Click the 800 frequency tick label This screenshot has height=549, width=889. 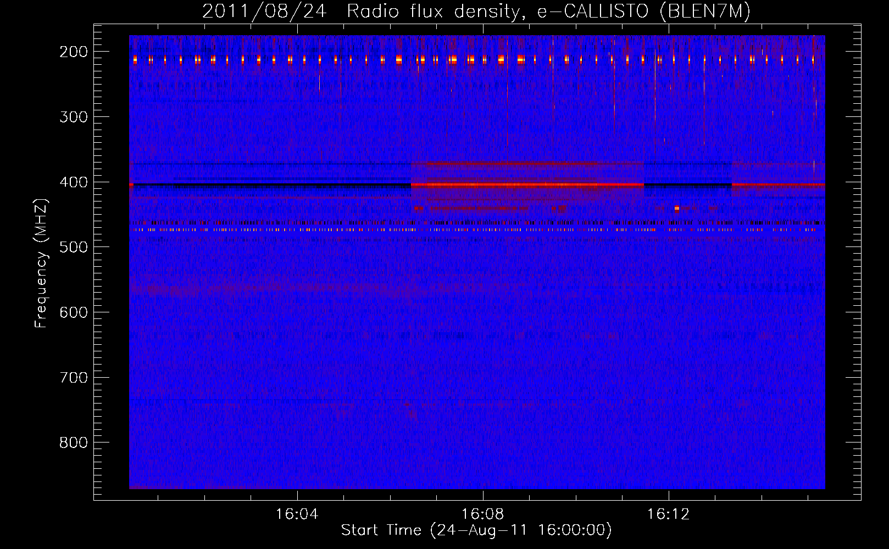74,442
